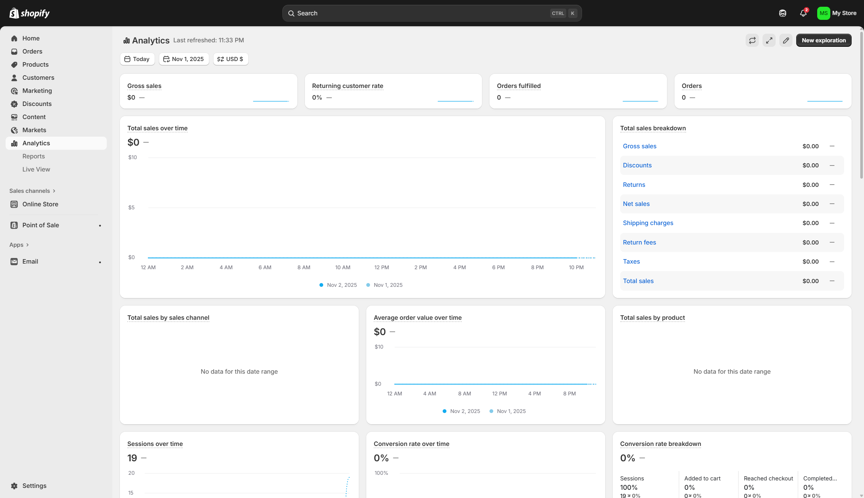Expand to fullscreen with the expand arrows icon

(769, 40)
